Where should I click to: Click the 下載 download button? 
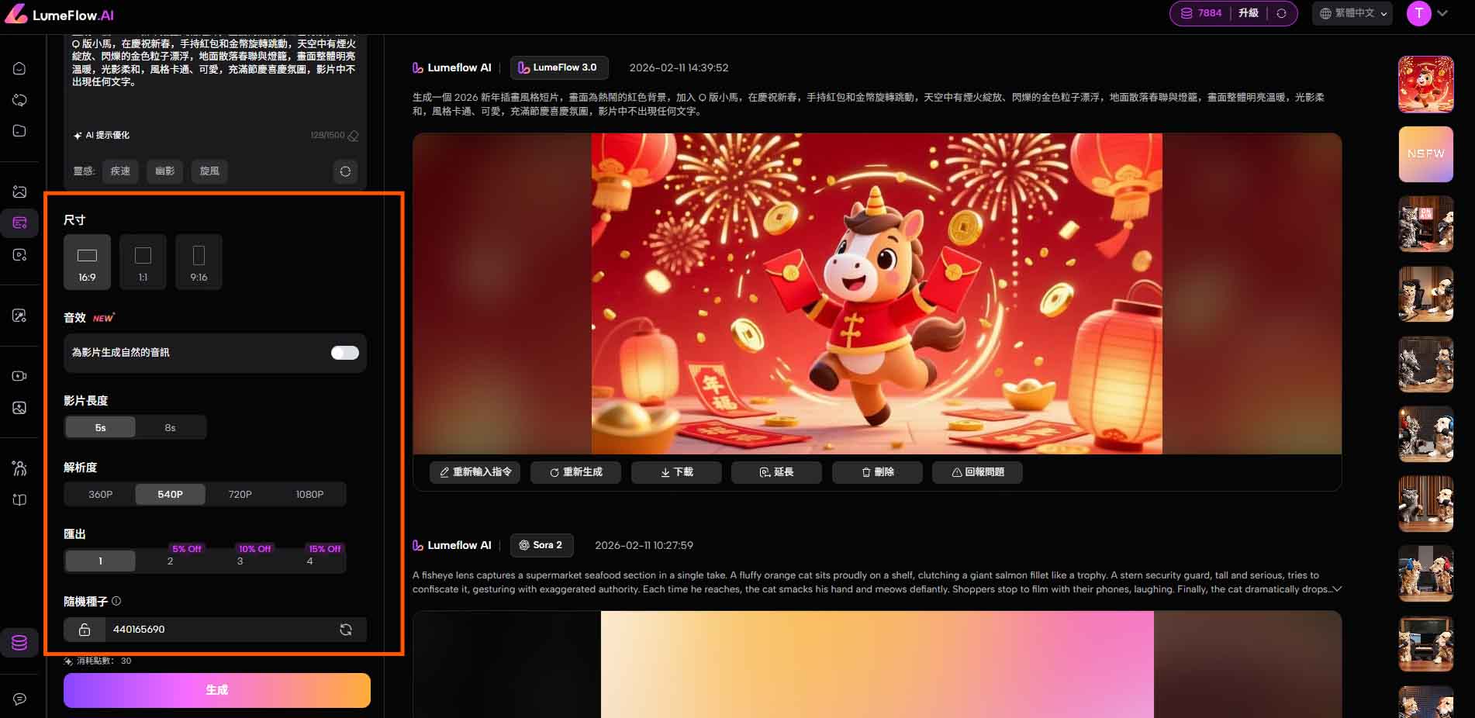(676, 472)
